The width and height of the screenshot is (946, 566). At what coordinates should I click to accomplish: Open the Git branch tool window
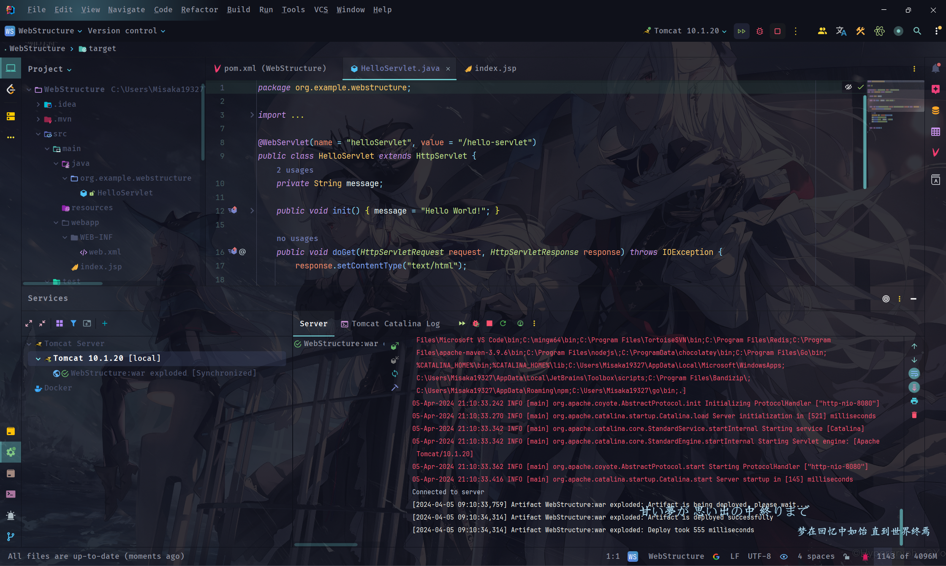[x=11, y=536]
